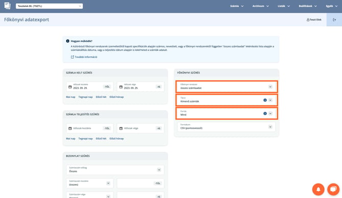Image resolution: width=342 pixels, height=198 pixels.
Task: Open the chat bubble button
Action: 333,189
